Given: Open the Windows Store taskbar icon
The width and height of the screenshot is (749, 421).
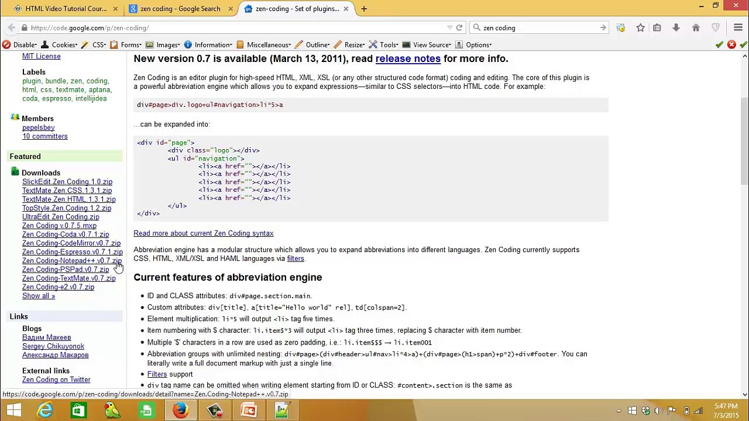Looking at the screenshot, I should pos(78,410).
